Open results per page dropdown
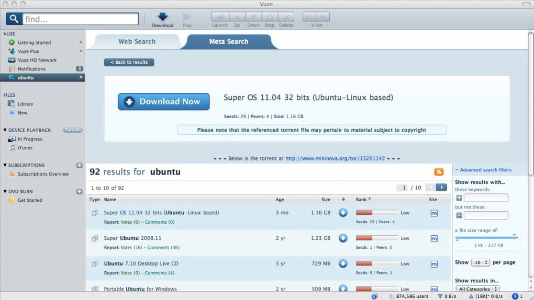 481,262
